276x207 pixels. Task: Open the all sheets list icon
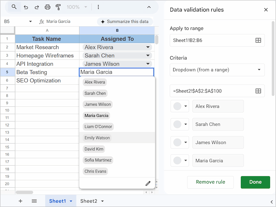click(34, 201)
